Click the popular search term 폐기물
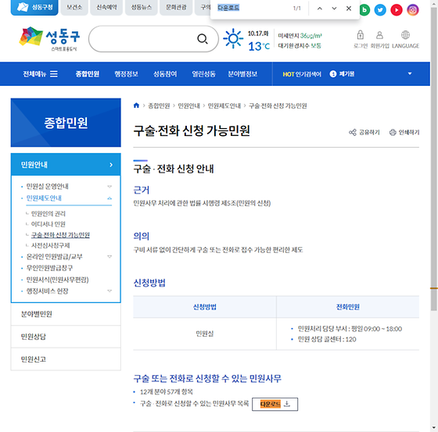438x432 pixels. [346, 74]
